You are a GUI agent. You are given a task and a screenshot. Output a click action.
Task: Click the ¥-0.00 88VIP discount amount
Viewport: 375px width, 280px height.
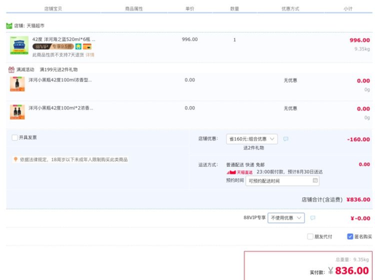point(361,218)
